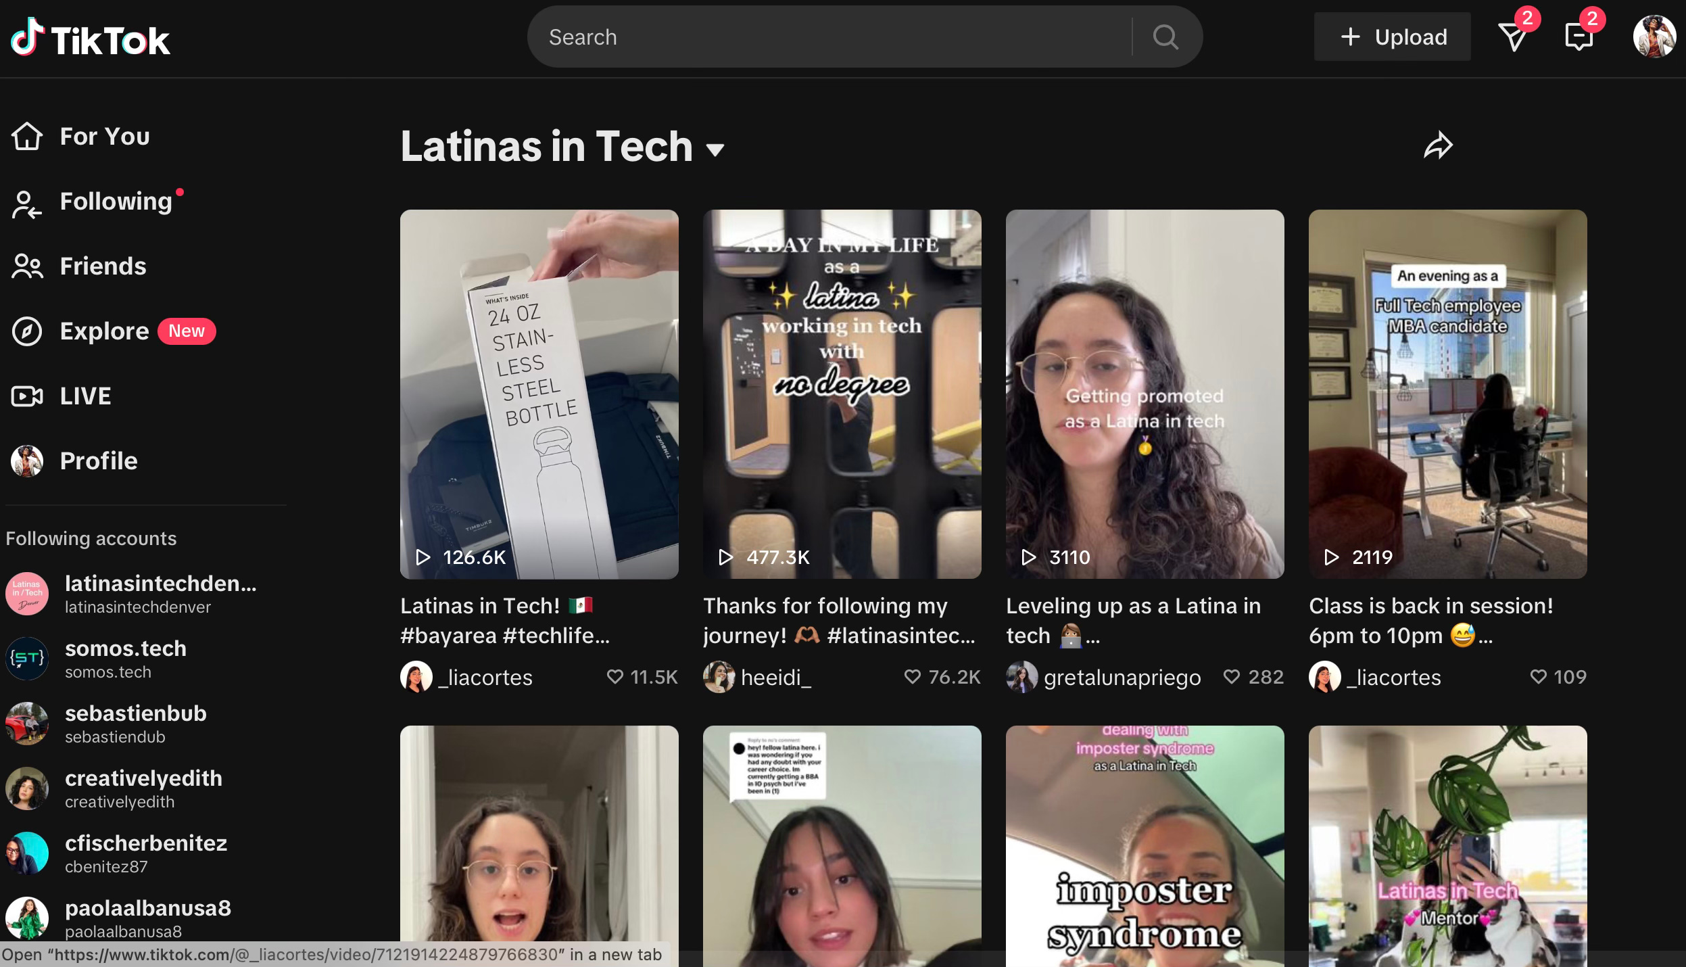Click the LIVE camera icon
The image size is (1686, 967).
pos(27,396)
